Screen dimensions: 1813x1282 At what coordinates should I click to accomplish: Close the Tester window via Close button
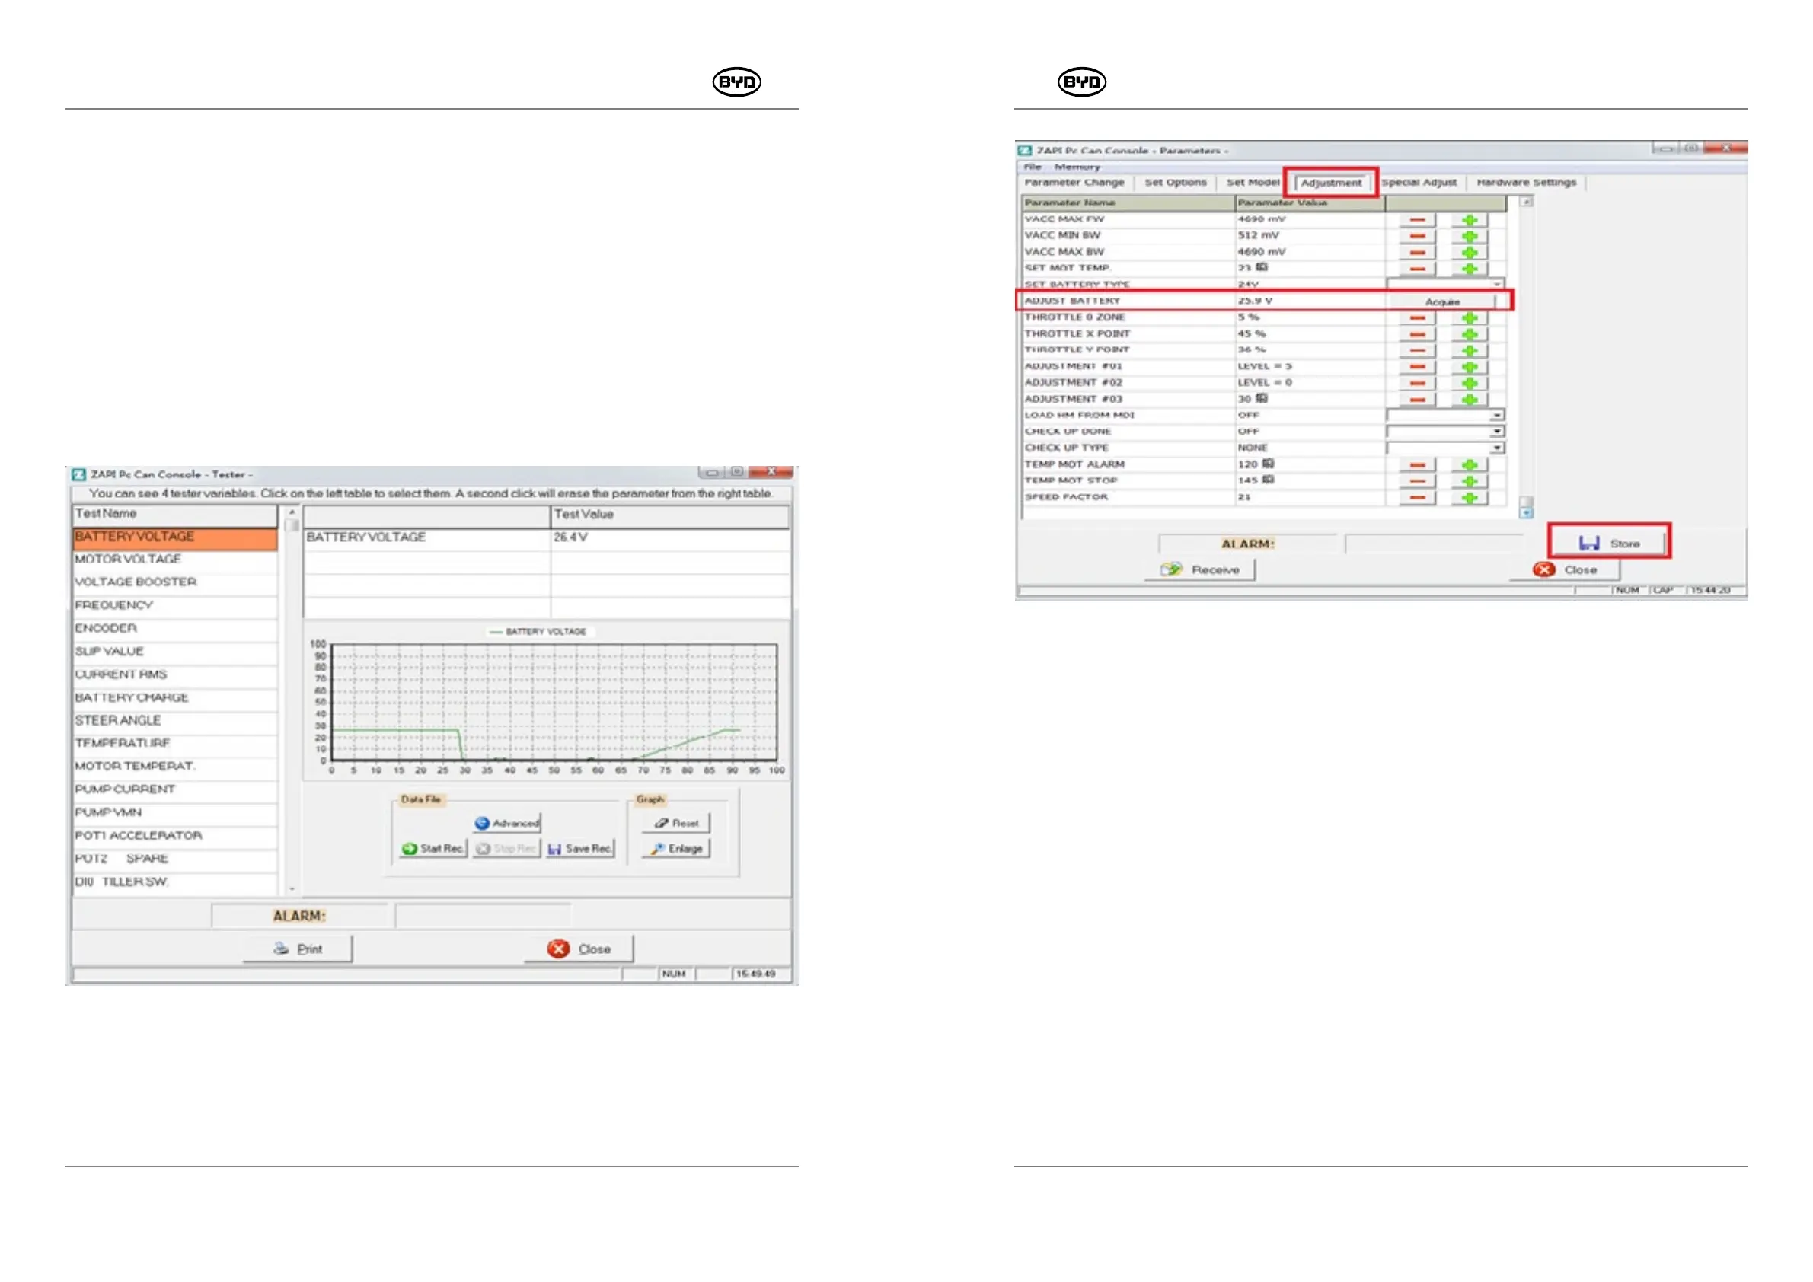point(579,949)
